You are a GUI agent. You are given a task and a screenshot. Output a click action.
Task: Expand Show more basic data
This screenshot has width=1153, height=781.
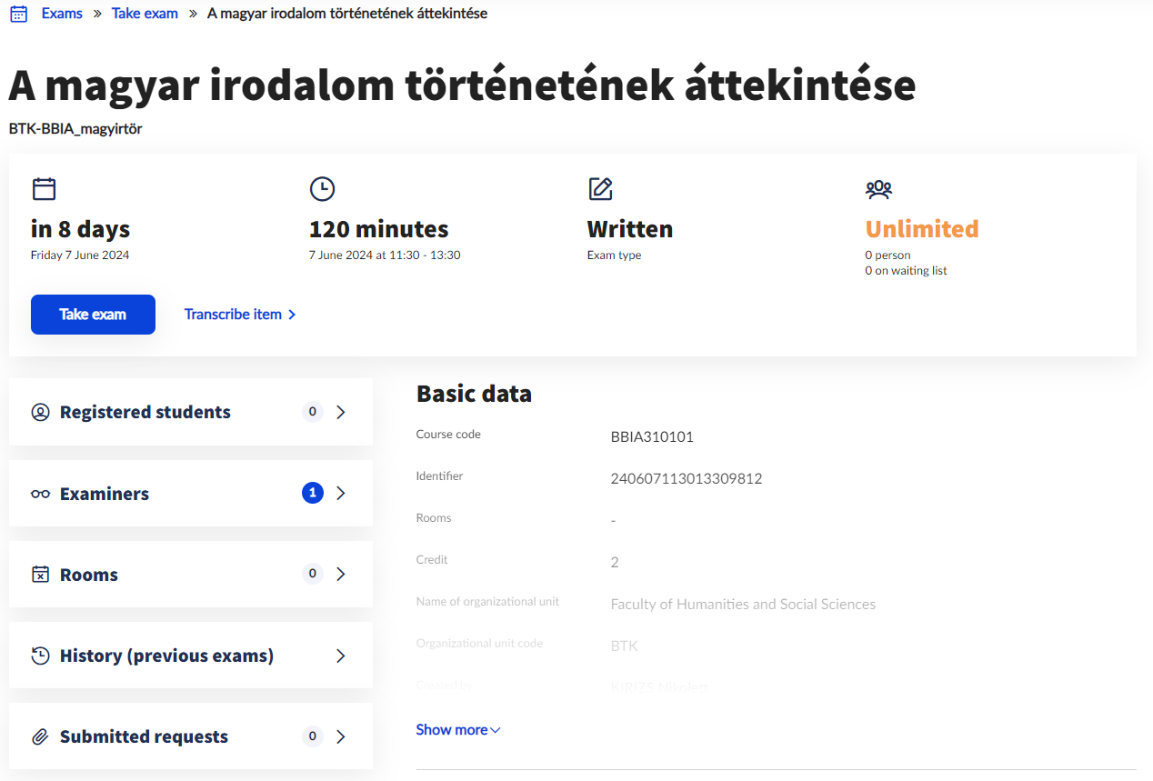tap(457, 730)
